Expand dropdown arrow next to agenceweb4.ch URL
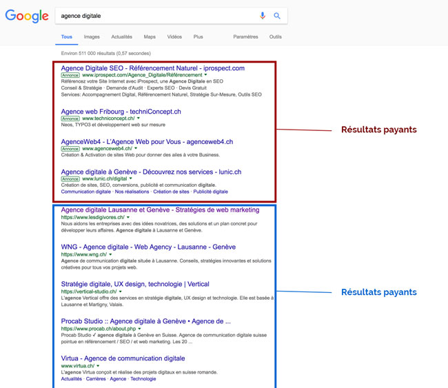 (136, 148)
